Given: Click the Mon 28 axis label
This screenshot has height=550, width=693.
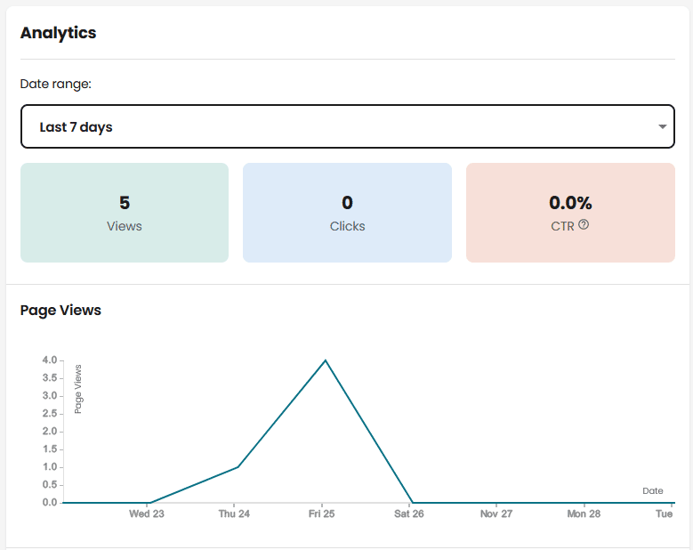Looking at the screenshot, I should tap(584, 514).
